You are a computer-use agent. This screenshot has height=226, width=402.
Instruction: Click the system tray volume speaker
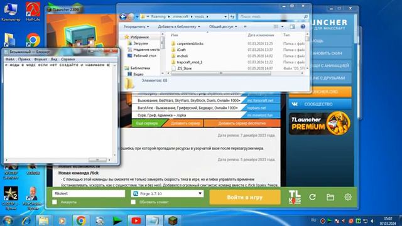click(372, 221)
